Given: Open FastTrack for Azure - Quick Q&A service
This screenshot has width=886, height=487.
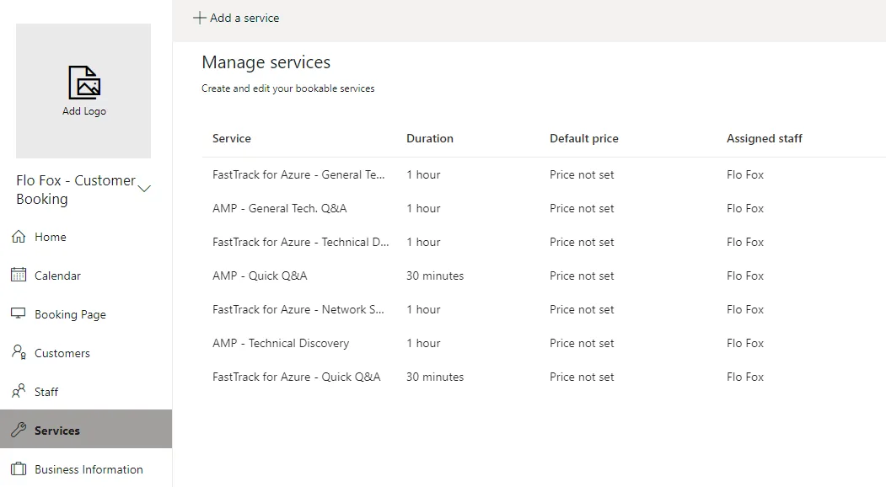Looking at the screenshot, I should (x=297, y=377).
